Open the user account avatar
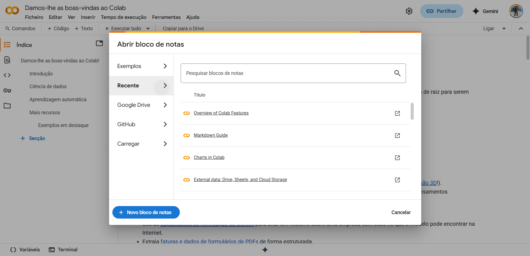 pyautogui.click(x=516, y=11)
